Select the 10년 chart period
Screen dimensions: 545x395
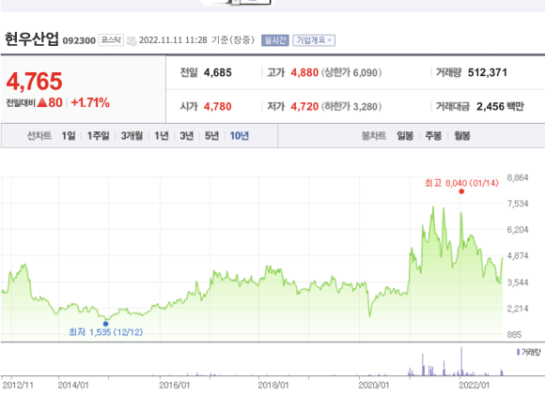coord(240,136)
